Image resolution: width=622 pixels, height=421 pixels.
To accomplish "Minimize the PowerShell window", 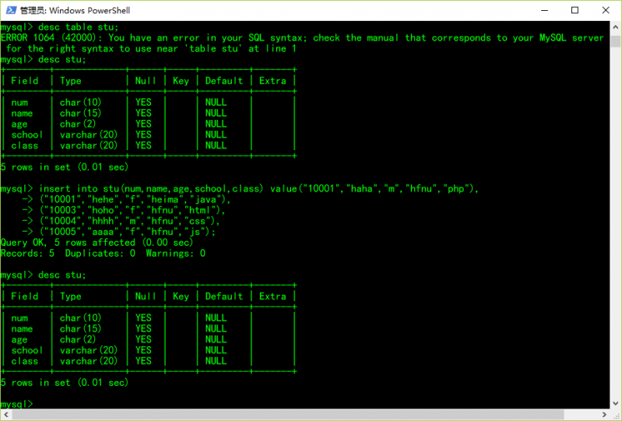I will click(539, 10).
